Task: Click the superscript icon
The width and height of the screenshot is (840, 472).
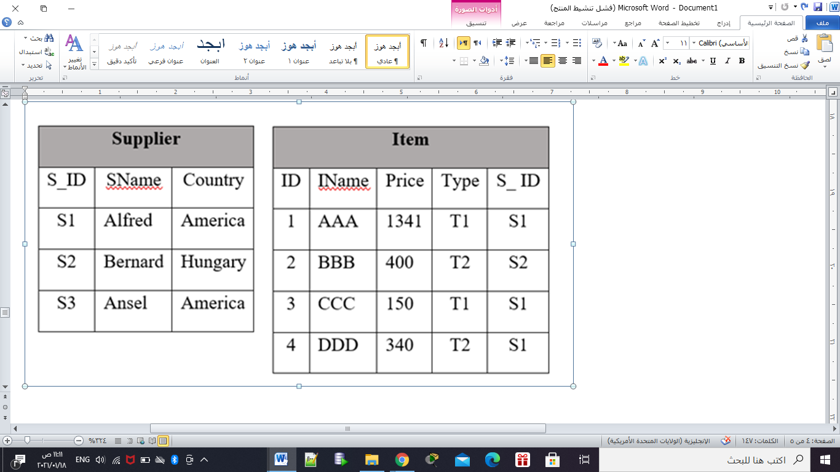Action: point(663,61)
